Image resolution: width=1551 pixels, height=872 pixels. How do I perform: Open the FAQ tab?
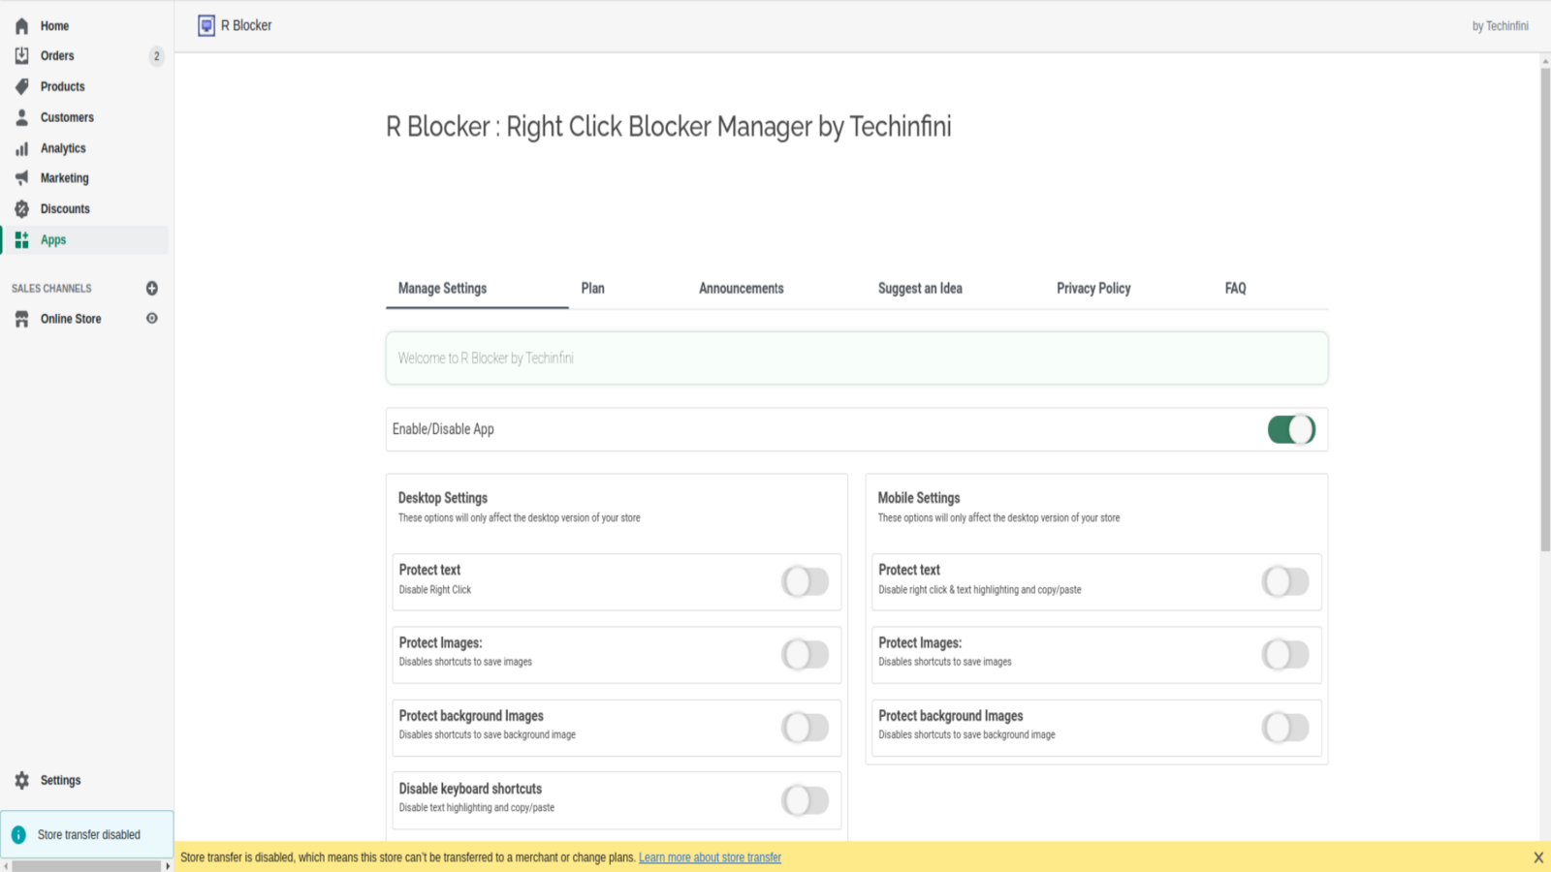1236,289
